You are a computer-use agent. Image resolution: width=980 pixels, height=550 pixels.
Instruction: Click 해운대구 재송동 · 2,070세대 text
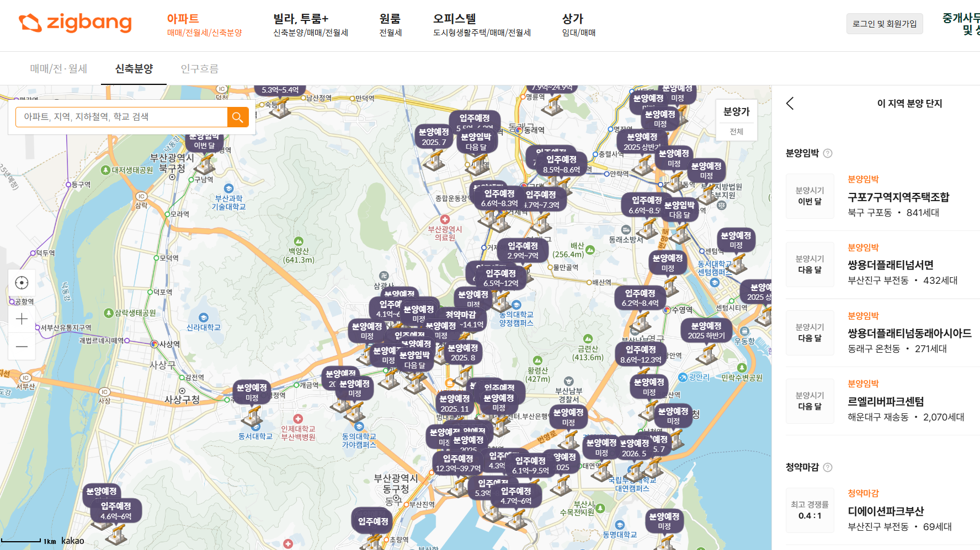(906, 417)
